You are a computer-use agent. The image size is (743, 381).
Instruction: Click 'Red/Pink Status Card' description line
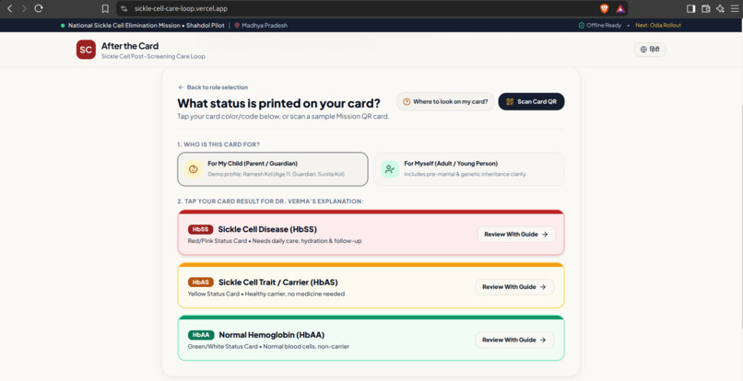275,241
